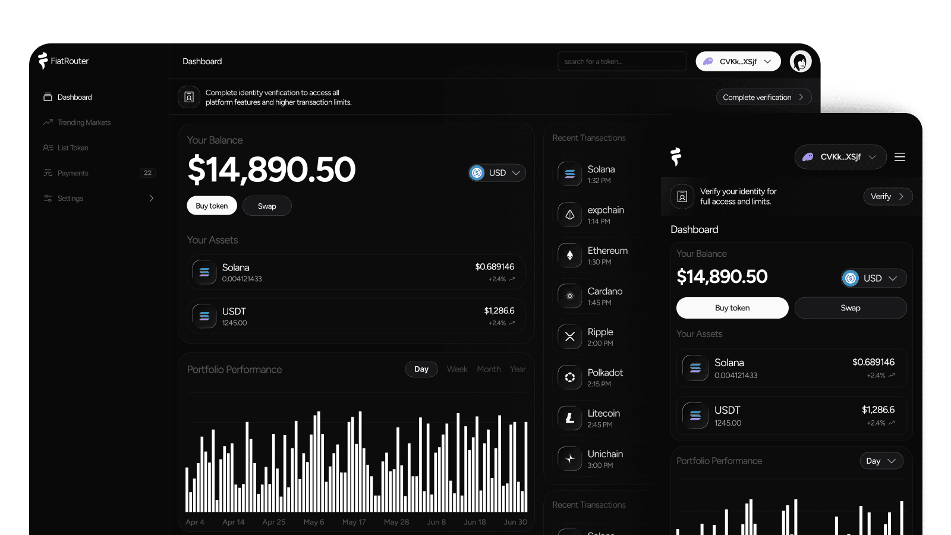Click Solana asset icon in mobile view
Screen dimensions: 951x535
click(695, 368)
